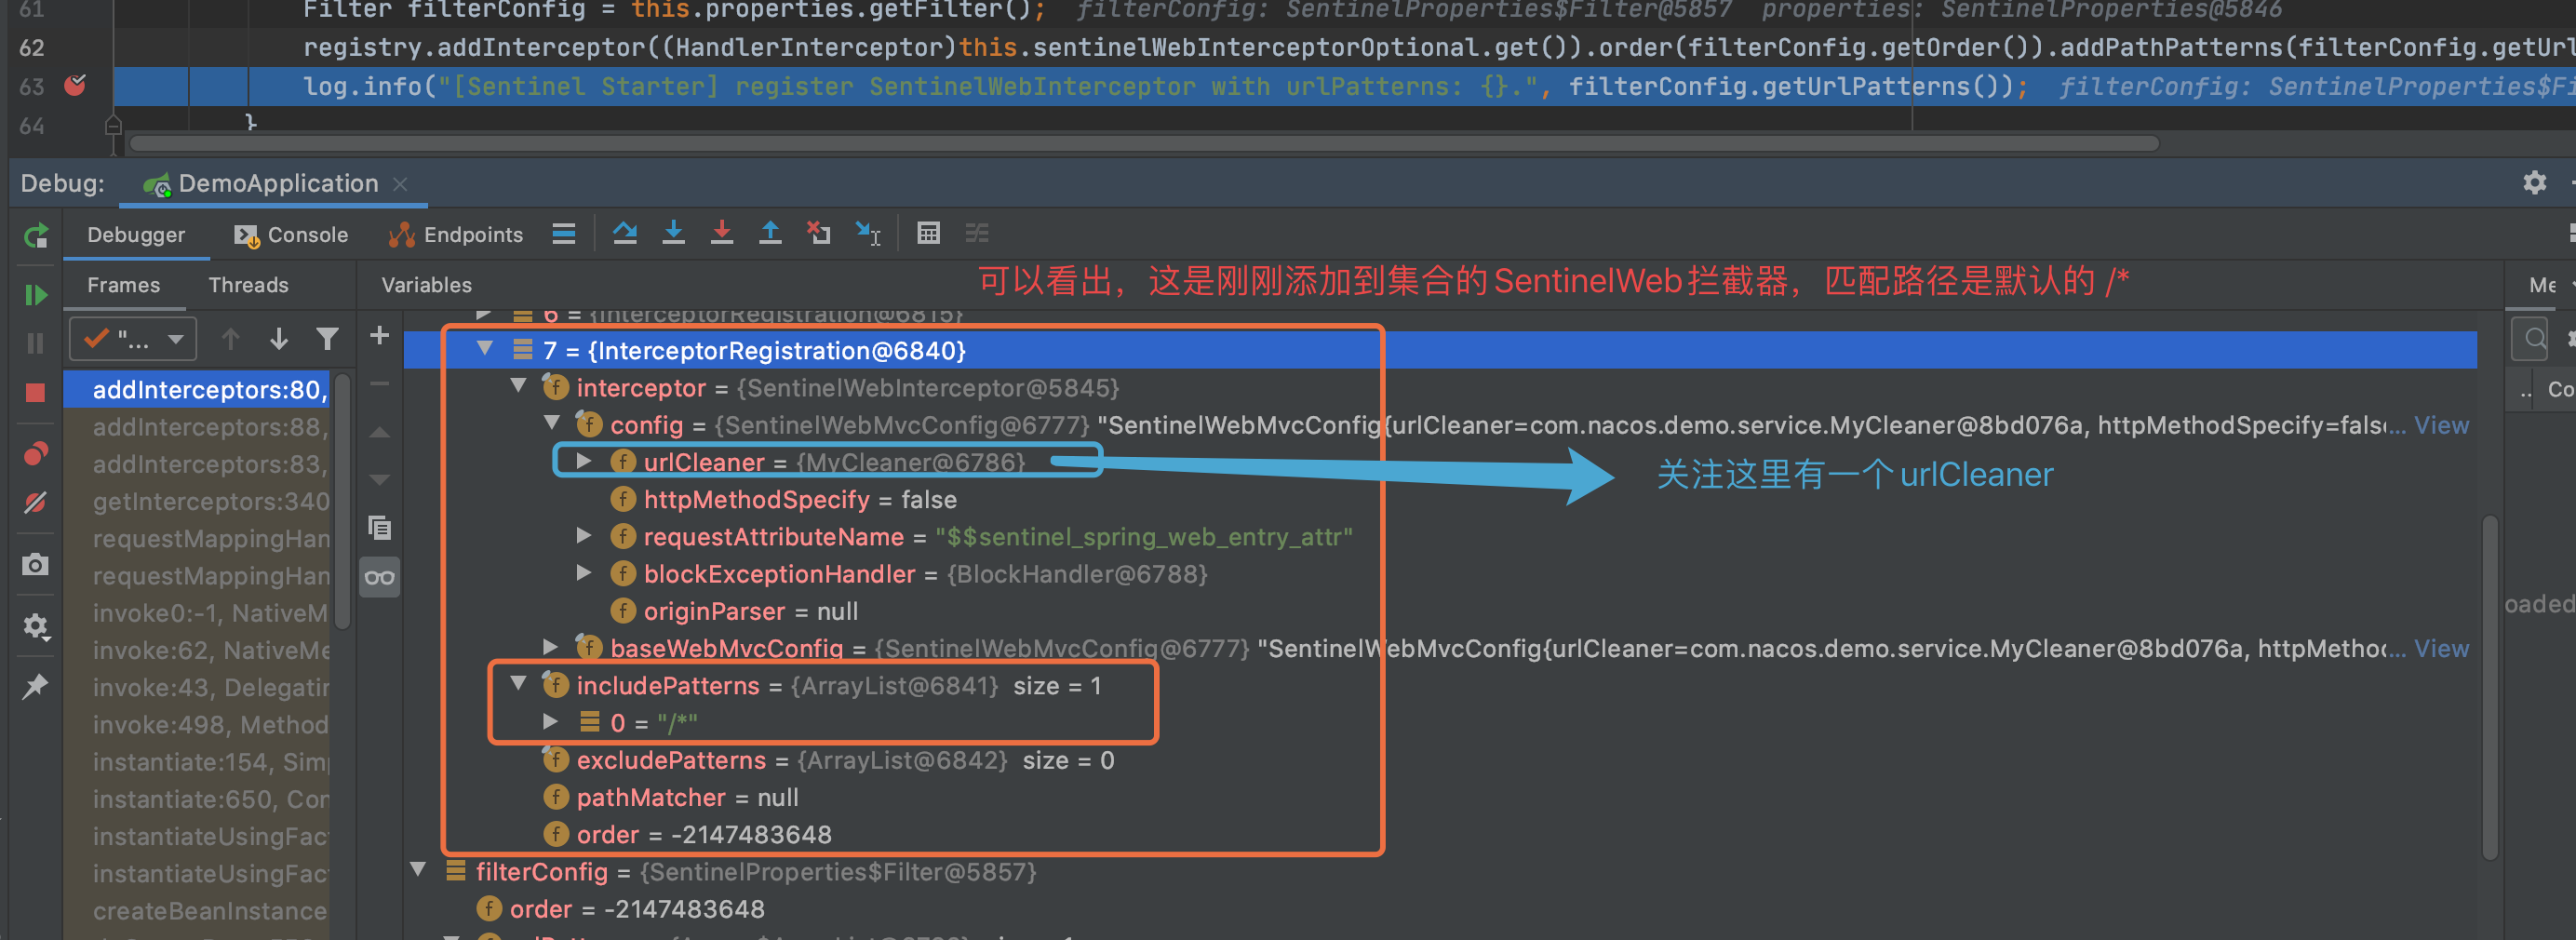Select createBeanInstance stack frame
This screenshot has width=2576, height=940.
coord(198,911)
